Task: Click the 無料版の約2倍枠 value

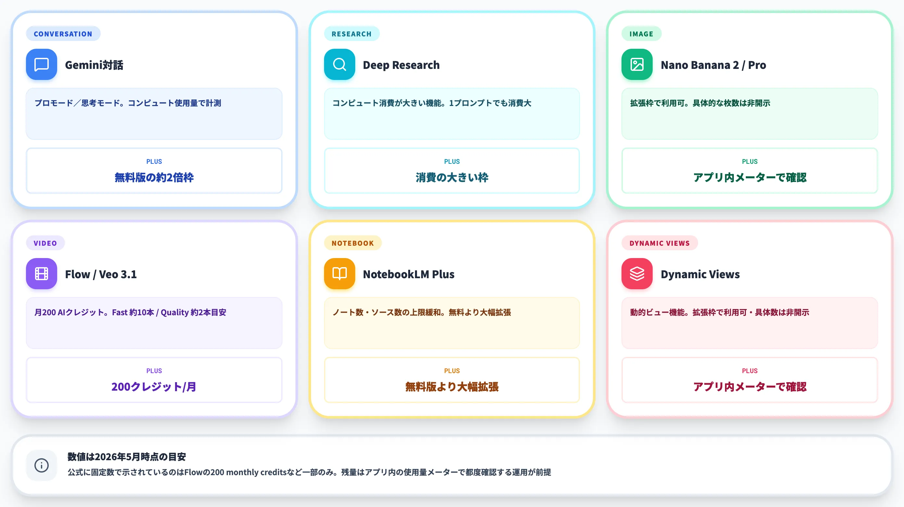Action: (x=154, y=177)
